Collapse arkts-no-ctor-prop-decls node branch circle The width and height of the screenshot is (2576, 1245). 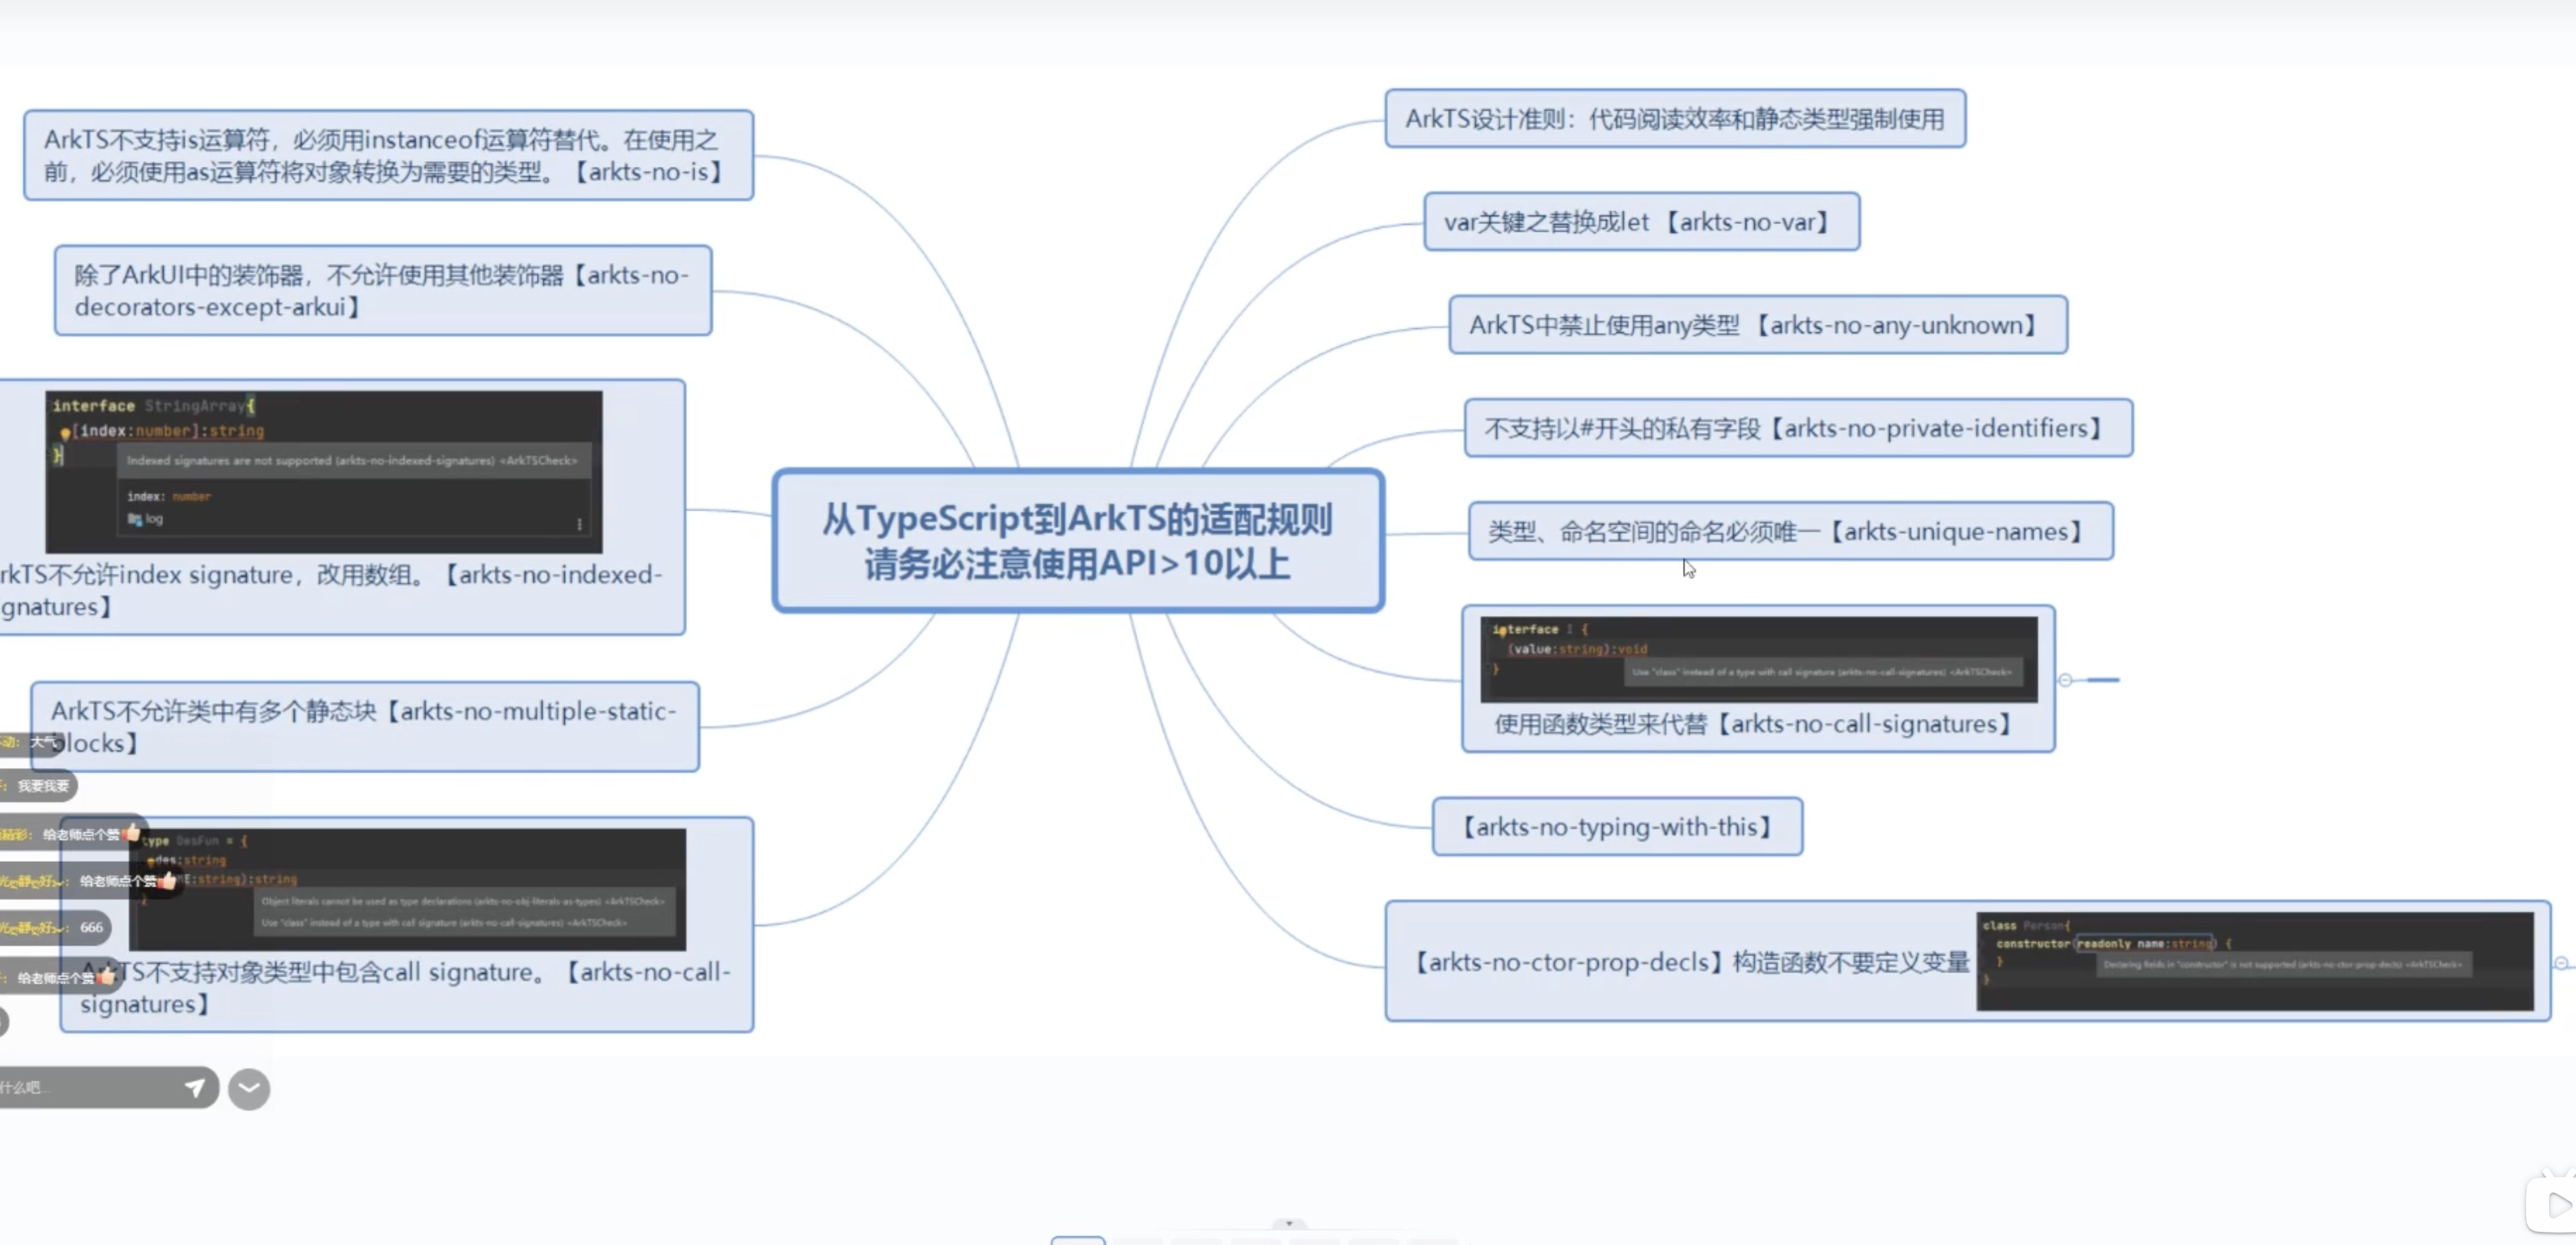click(2561, 963)
